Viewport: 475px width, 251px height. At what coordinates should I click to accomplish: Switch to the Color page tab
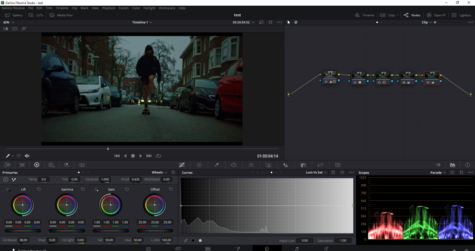pyautogui.click(x=267, y=249)
